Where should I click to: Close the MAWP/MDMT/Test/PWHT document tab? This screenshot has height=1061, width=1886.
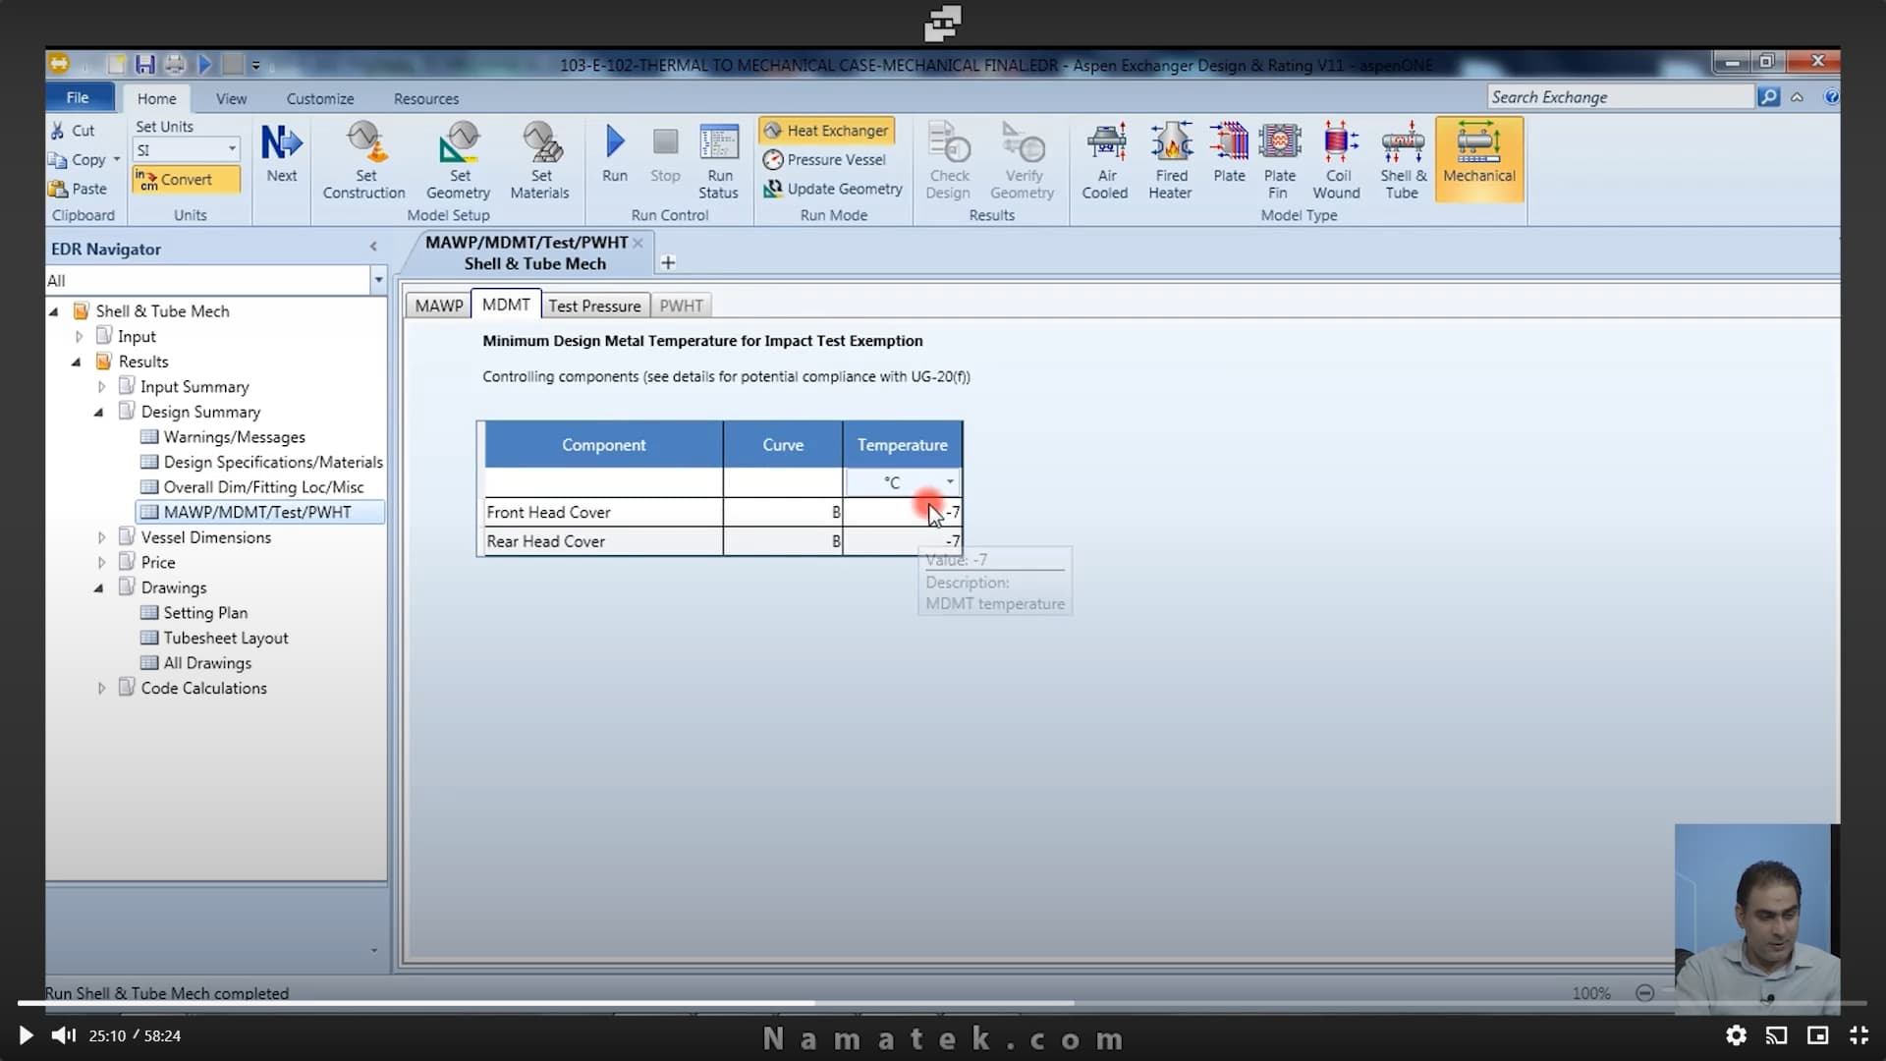(638, 243)
